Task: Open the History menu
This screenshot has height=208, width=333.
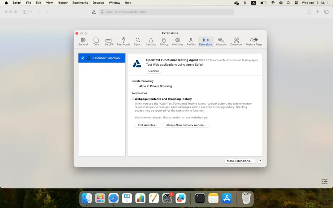Action: (62, 3)
